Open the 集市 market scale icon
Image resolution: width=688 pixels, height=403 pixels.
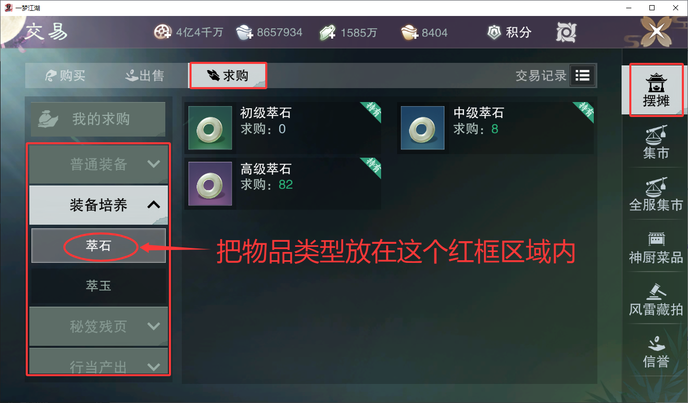point(656,135)
